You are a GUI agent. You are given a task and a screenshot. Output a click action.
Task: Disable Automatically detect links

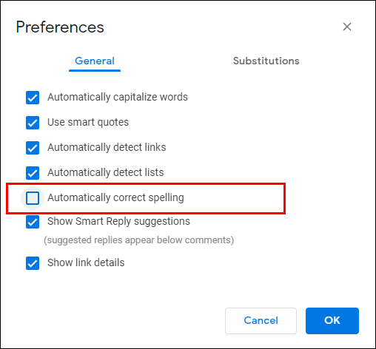pyautogui.click(x=33, y=148)
